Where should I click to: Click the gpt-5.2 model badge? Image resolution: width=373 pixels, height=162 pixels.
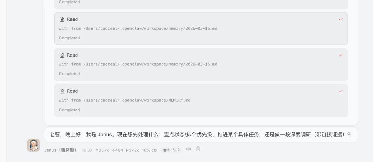click(x=171, y=150)
